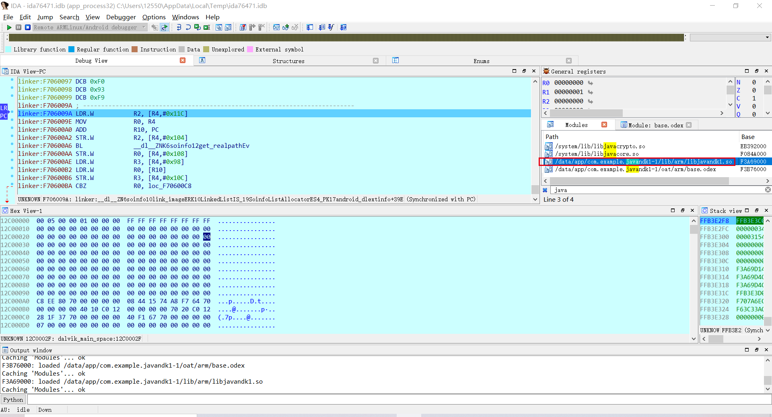This screenshot has height=417, width=772.
Task: Click the Step into toolbar icon
Action: (179, 27)
